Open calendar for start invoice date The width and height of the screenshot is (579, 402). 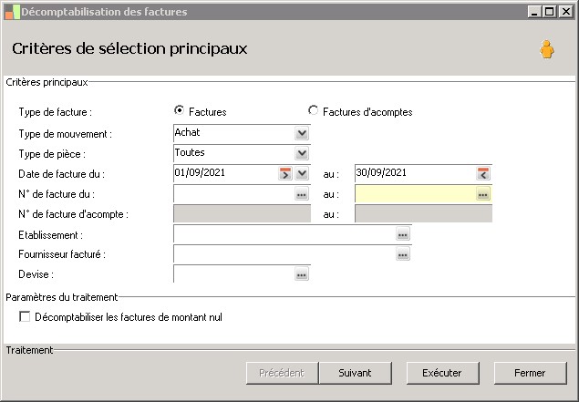pos(285,173)
